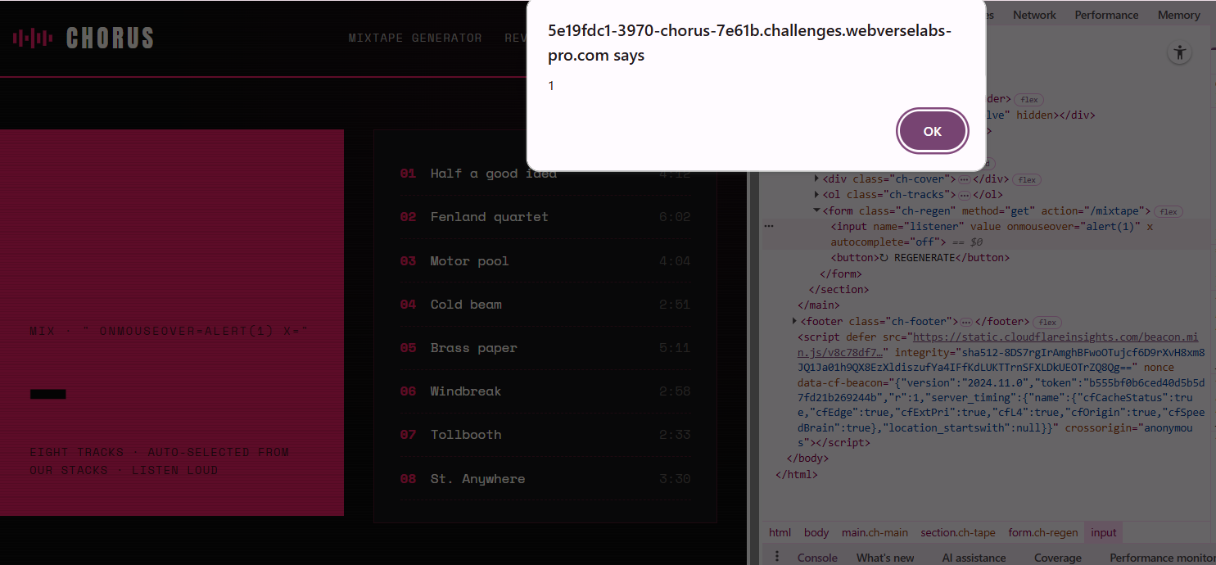Click the 3:30 track duration

(x=675, y=479)
